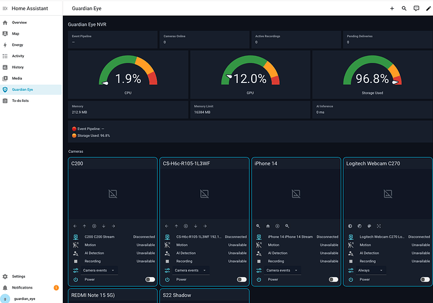Pan CS-H6c-R105-1L3WF camera left arrow
This screenshot has width=433, height=303.
pyautogui.click(x=166, y=226)
